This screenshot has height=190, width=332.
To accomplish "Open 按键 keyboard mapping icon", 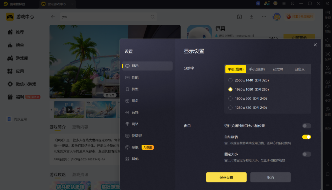I will point(328,13).
